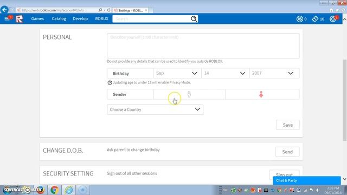Click the Describe yourself text area
The image size is (347, 195).
203,45
